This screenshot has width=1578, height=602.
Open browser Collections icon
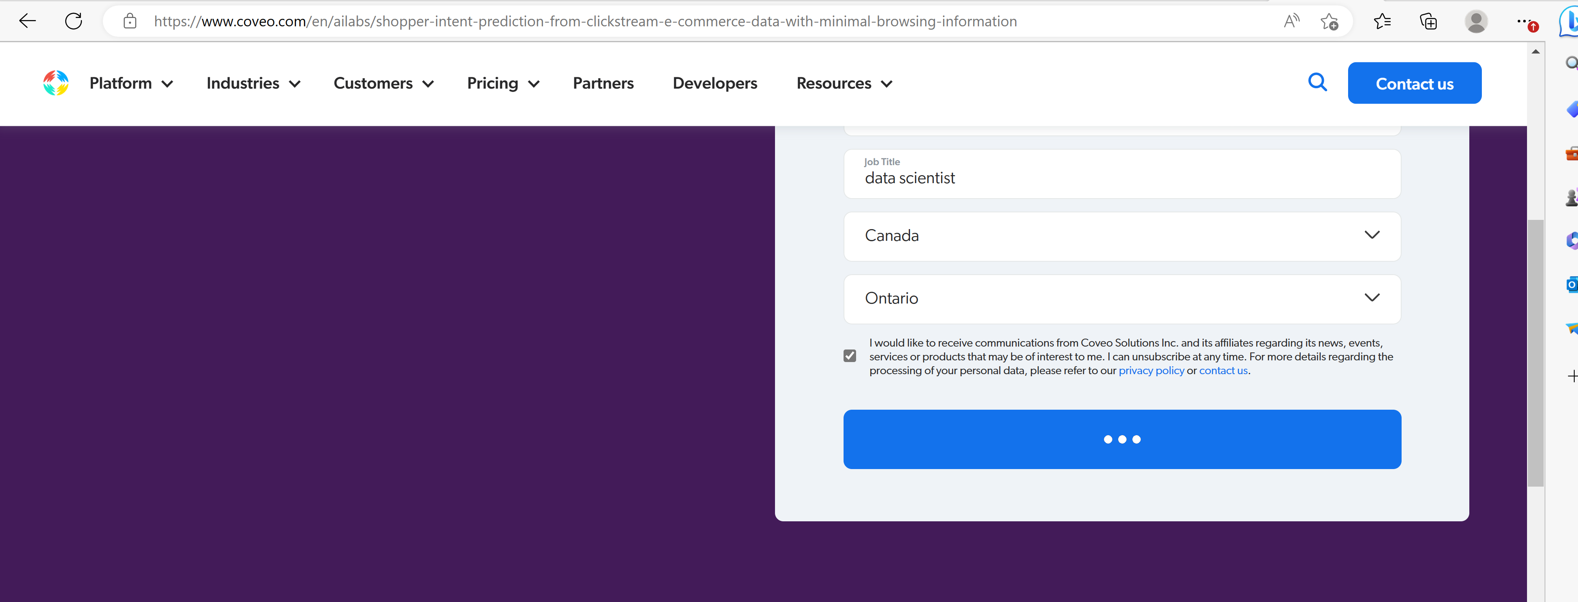tap(1428, 21)
